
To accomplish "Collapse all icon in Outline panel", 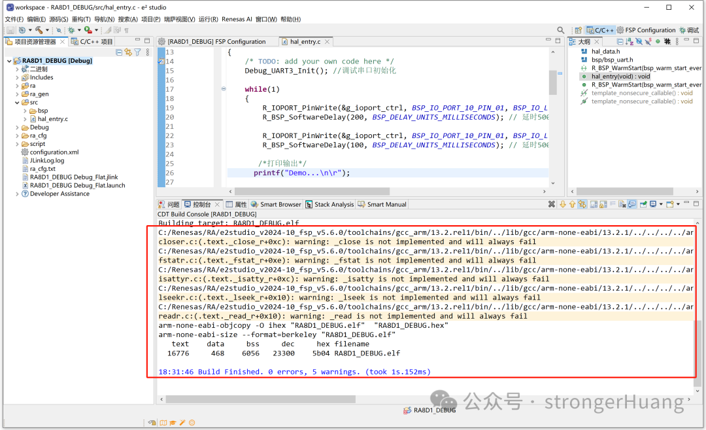I will click(620, 41).
